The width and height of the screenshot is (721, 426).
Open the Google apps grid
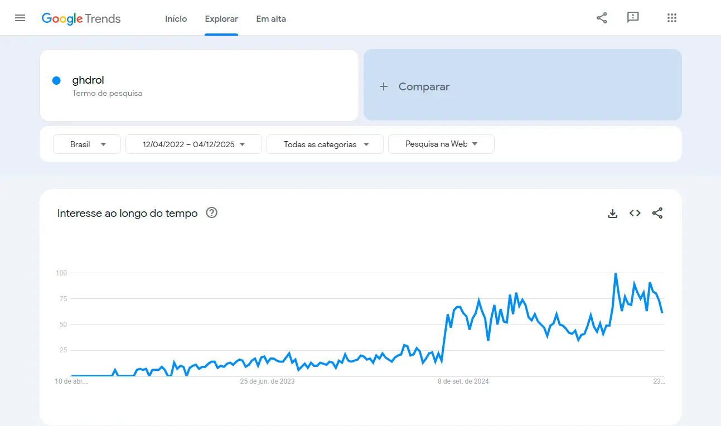point(671,17)
